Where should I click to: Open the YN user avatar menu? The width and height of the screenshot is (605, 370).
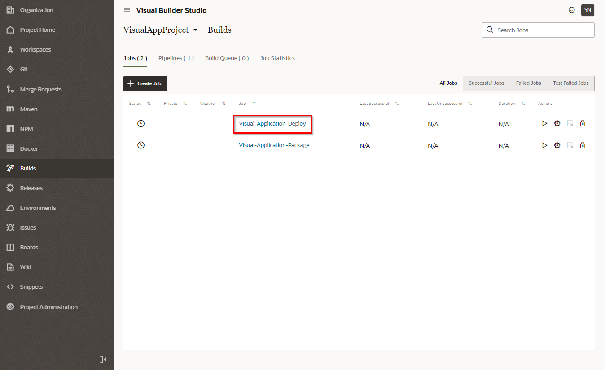click(x=587, y=10)
